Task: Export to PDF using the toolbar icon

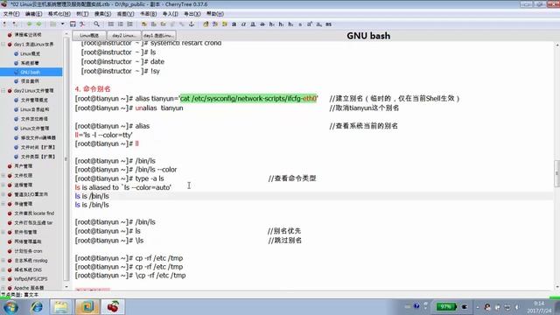Action: [82, 24]
